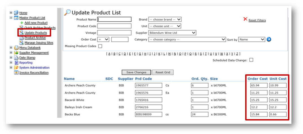Click product code field BIB198009
Image resolution: width=303 pixels, height=134 pixels.
pyautogui.click(x=149, y=115)
